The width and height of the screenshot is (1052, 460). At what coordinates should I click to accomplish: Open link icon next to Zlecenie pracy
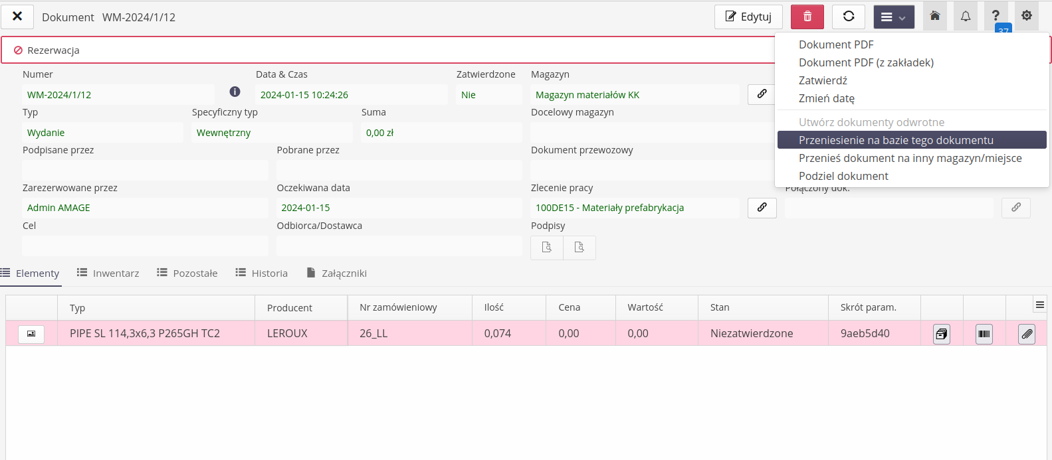762,208
